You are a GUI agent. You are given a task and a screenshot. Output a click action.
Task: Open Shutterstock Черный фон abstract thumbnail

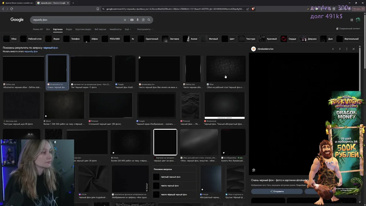[x=224, y=106]
